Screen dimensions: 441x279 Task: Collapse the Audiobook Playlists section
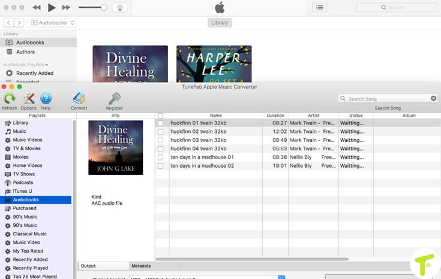click(x=47, y=64)
